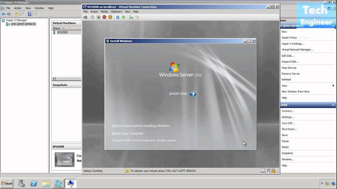Screen dimensions: 337x189
Task: Open Help menu in Virtual Machine Connection
Action: [136, 12]
